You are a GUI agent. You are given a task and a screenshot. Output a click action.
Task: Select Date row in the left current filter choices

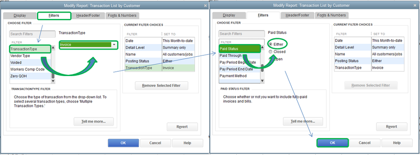pos(160,41)
